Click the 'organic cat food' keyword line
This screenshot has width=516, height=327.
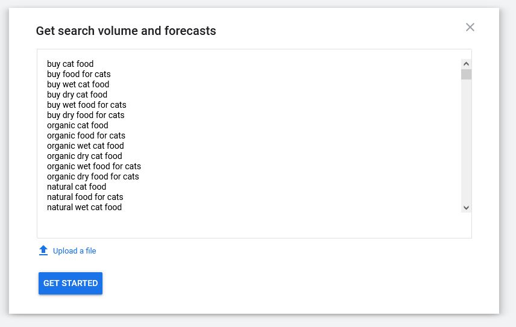coord(77,125)
